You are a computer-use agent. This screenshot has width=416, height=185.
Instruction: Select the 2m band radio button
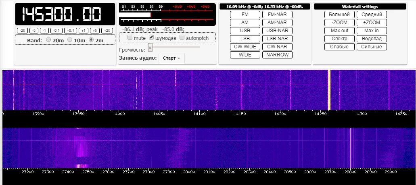91,40
